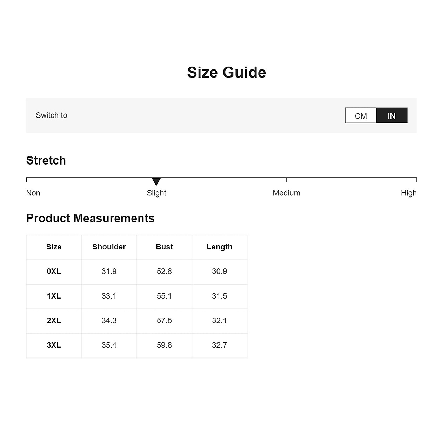The height and width of the screenshot is (421, 421).
Task: Click the Length column header
Action: (x=219, y=247)
